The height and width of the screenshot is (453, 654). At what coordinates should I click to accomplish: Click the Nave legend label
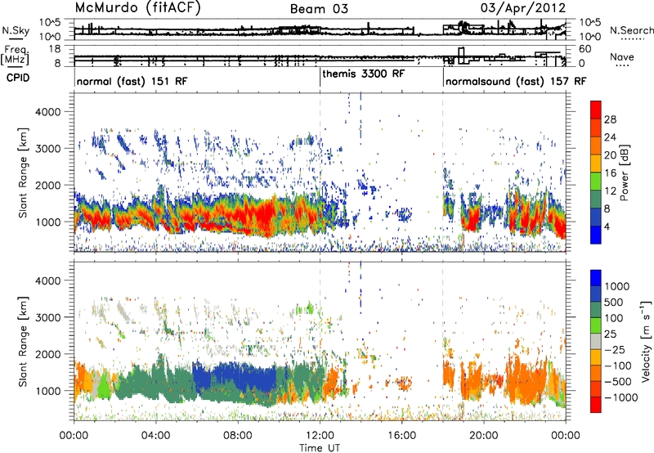coord(622,57)
